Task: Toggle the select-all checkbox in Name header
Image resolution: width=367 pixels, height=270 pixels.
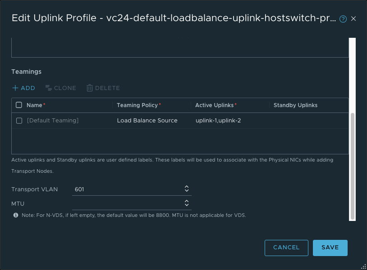Action: click(19, 105)
